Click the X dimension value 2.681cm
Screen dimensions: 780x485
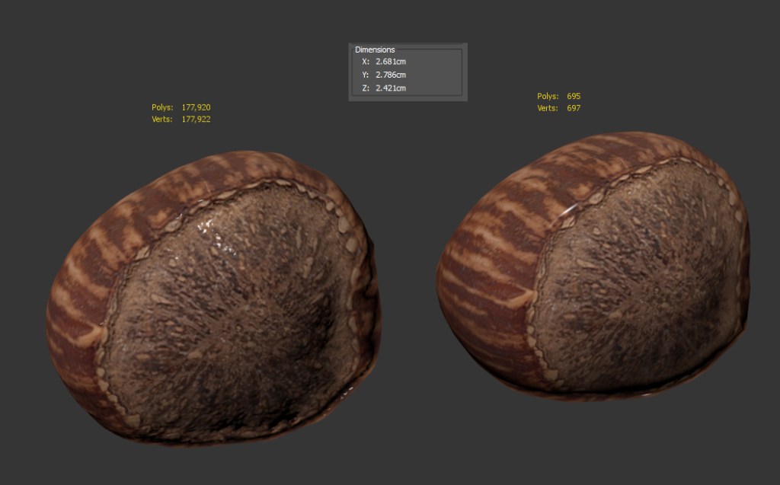click(390, 61)
